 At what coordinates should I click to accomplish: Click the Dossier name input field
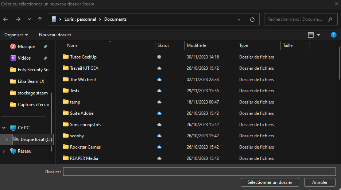click(199, 172)
